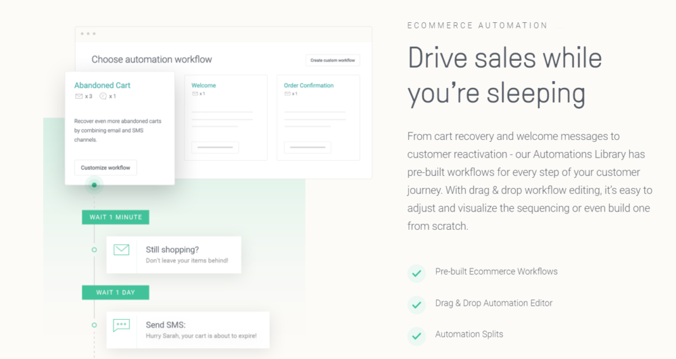Click the Choose automation workflow heading
The width and height of the screenshot is (676, 359).
click(x=151, y=59)
